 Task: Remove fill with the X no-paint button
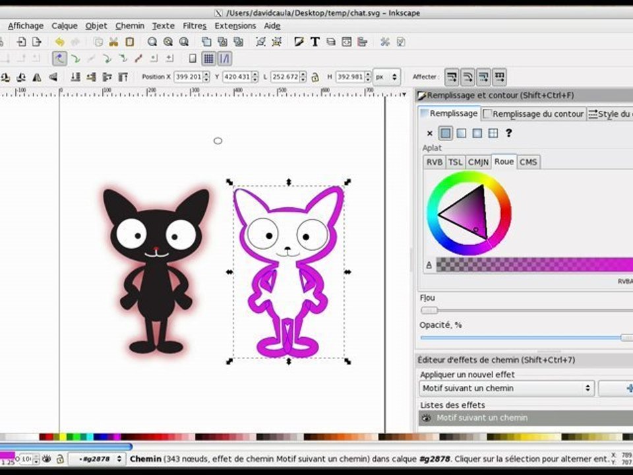click(429, 133)
